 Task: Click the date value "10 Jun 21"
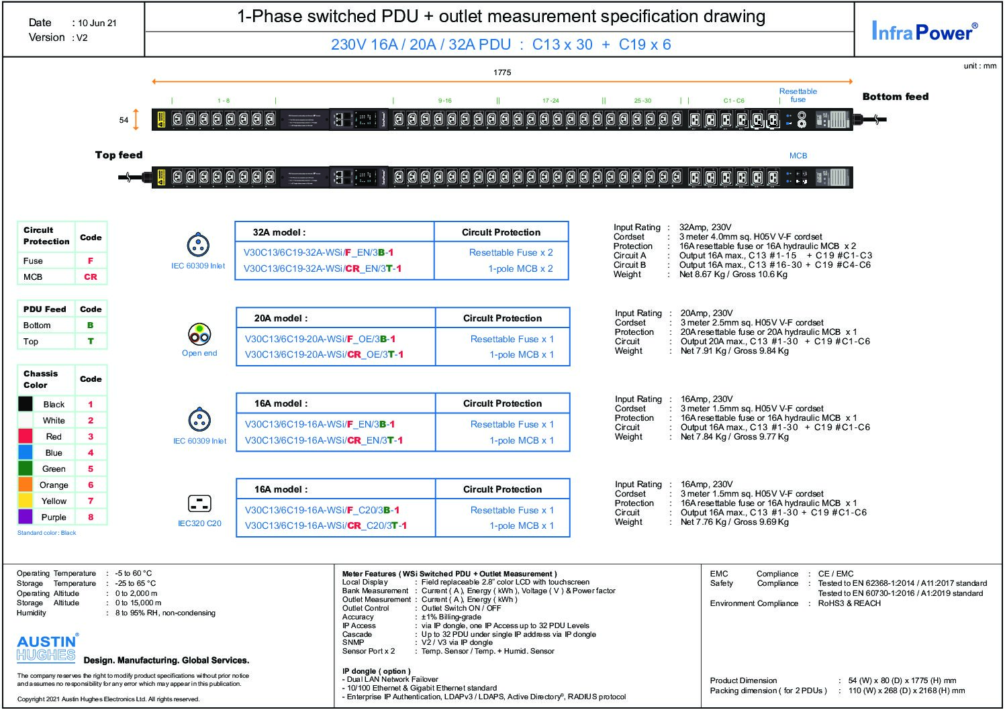tap(97, 23)
